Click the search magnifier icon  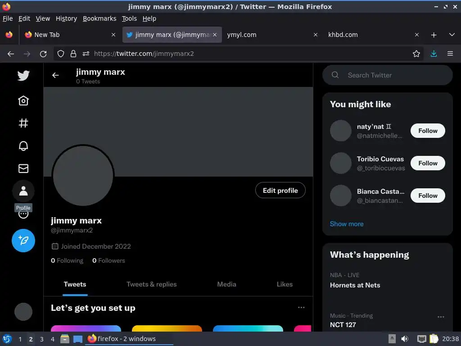[x=335, y=75]
